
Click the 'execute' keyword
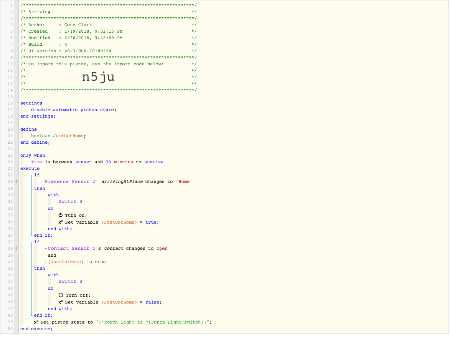[x=30, y=169]
